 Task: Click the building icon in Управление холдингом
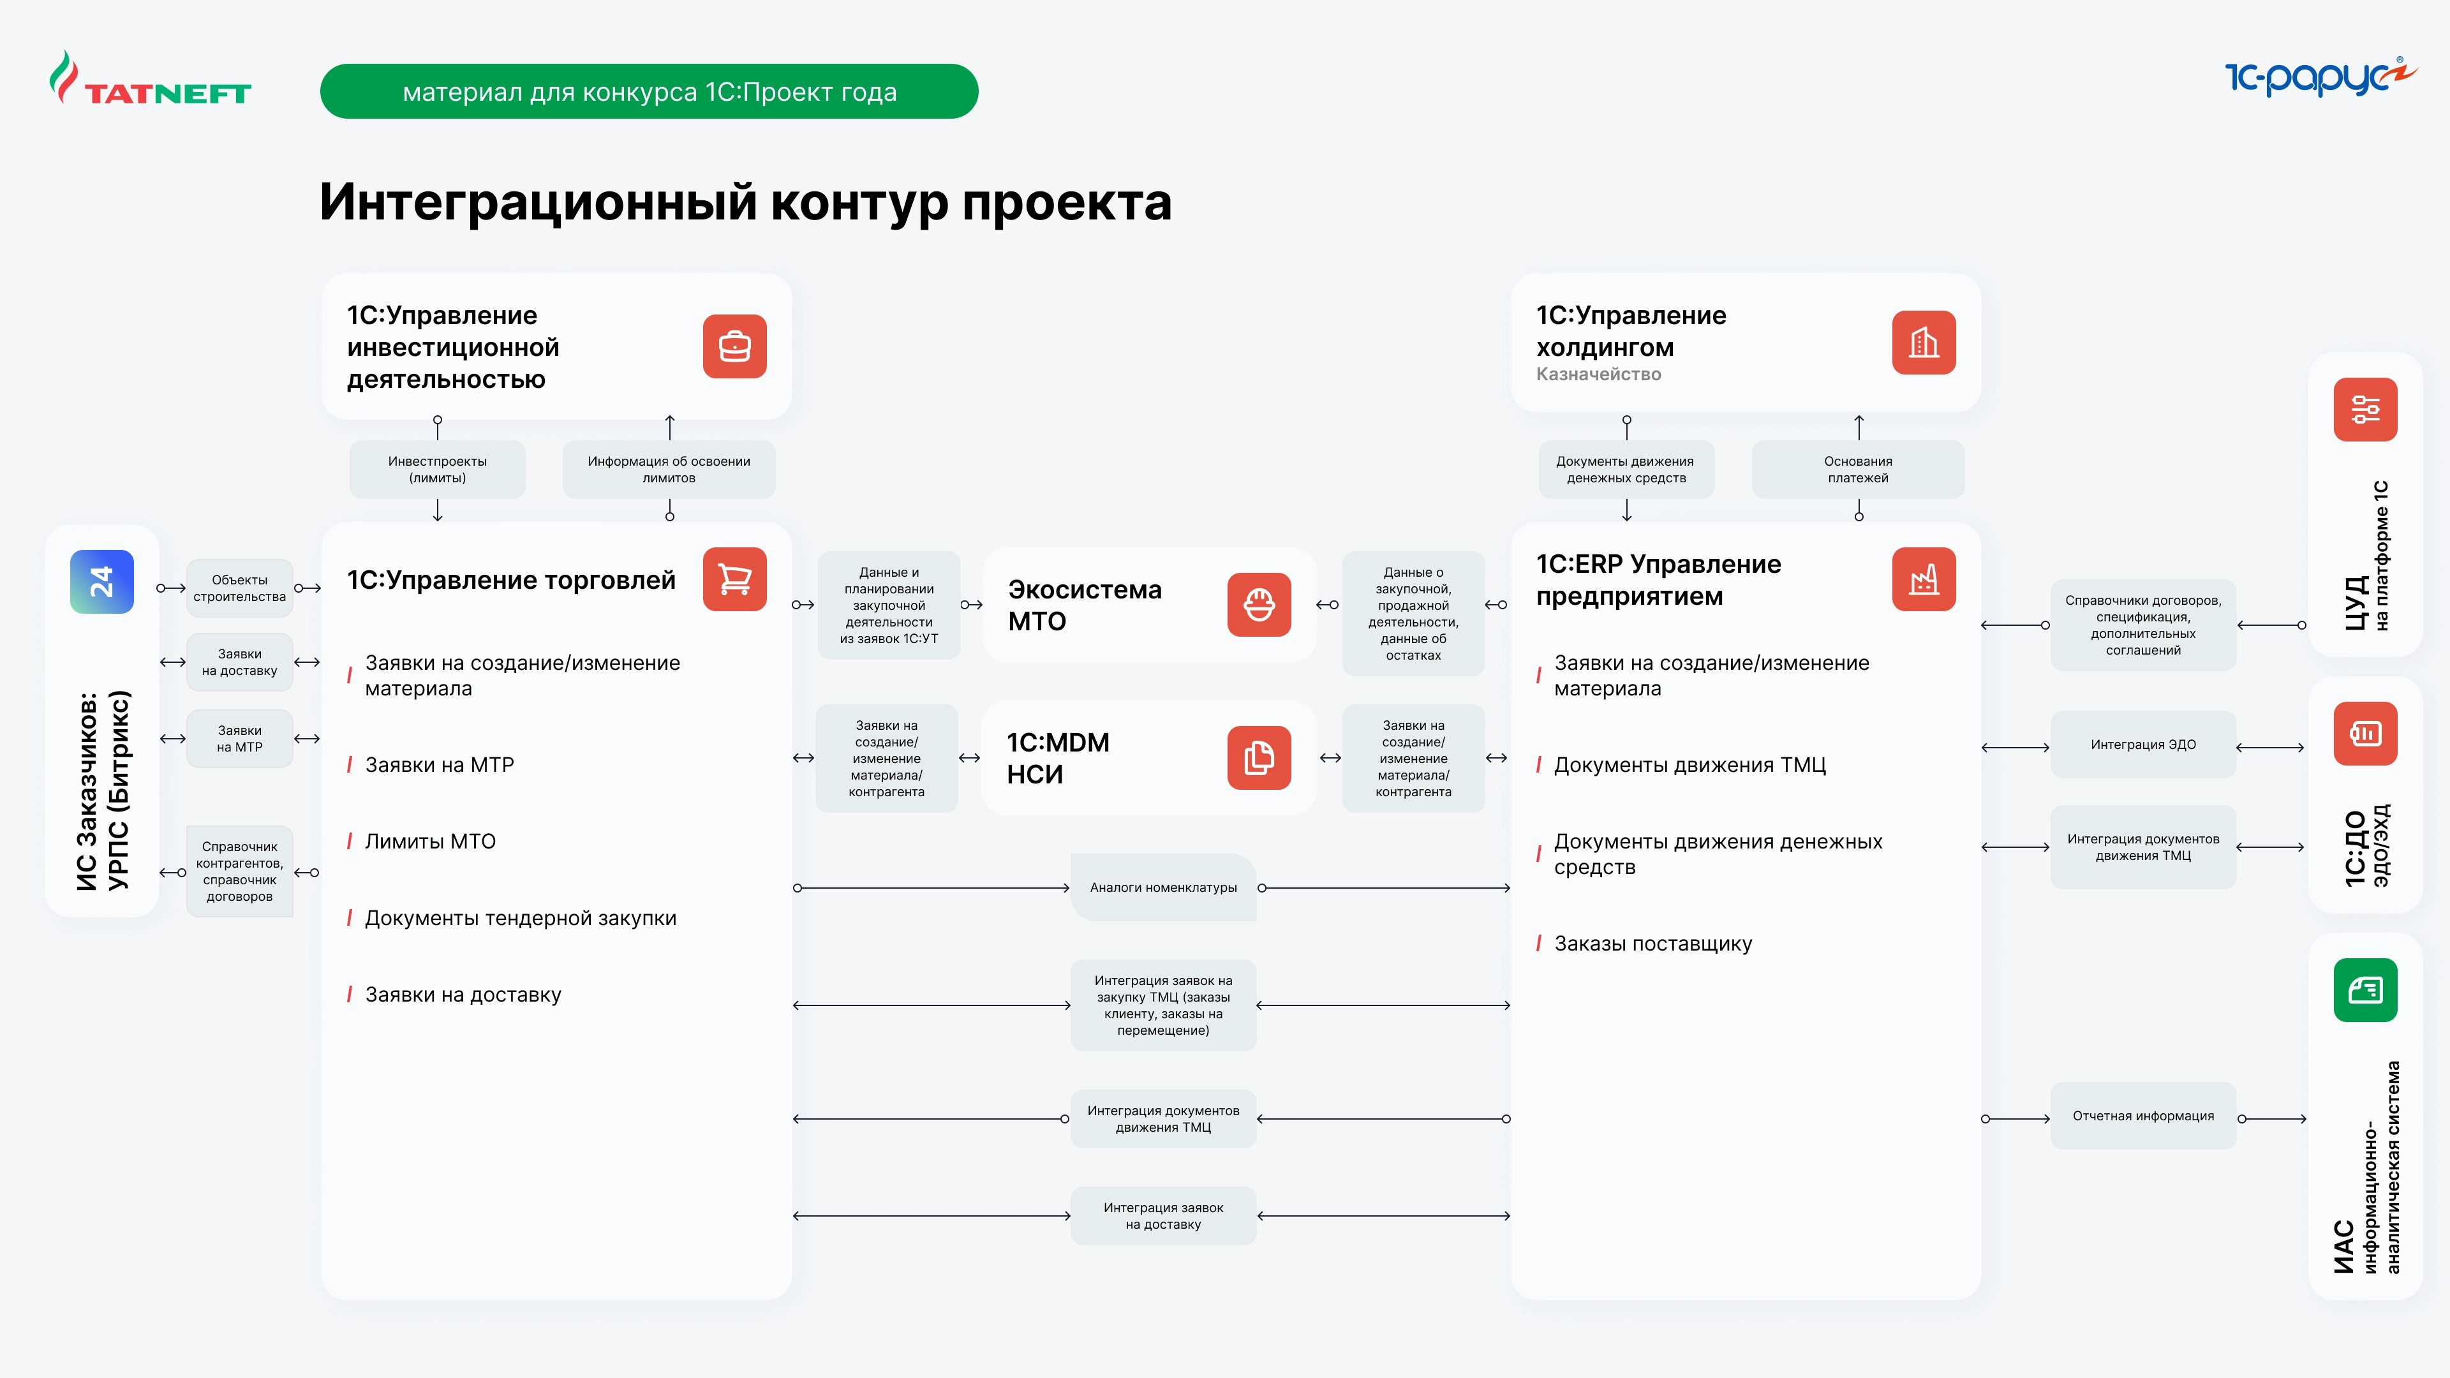(1923, 343)
